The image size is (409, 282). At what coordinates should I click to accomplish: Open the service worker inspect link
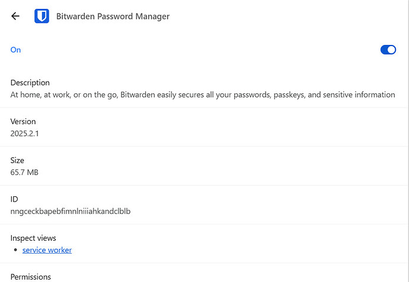[47, 250]
